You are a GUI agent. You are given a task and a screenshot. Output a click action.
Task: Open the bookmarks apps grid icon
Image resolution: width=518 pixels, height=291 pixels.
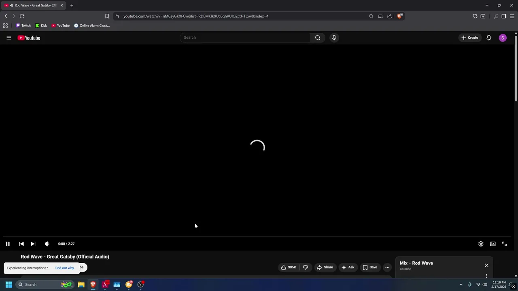[5, 25]
